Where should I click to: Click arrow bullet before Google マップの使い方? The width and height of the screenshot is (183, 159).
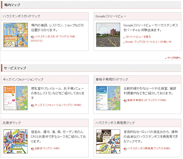pos(124,43)
